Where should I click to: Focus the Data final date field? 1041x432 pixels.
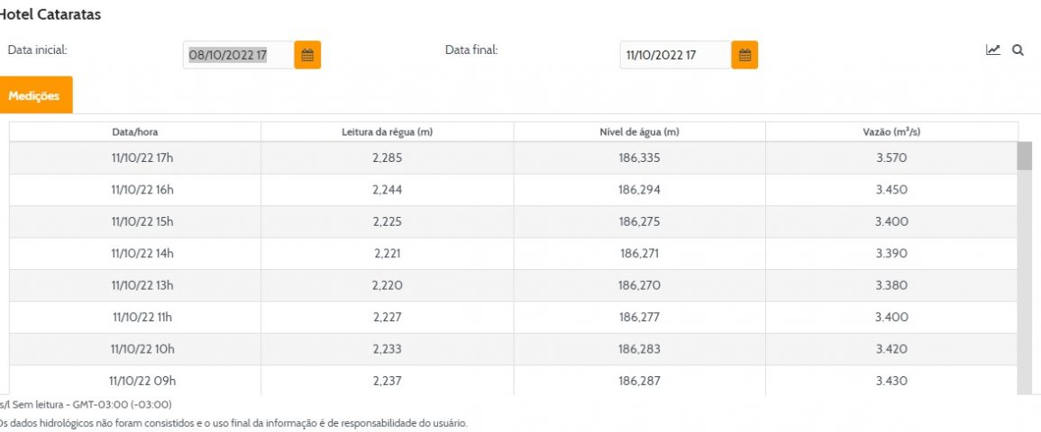pyautogui.click(x=675, y=55)
